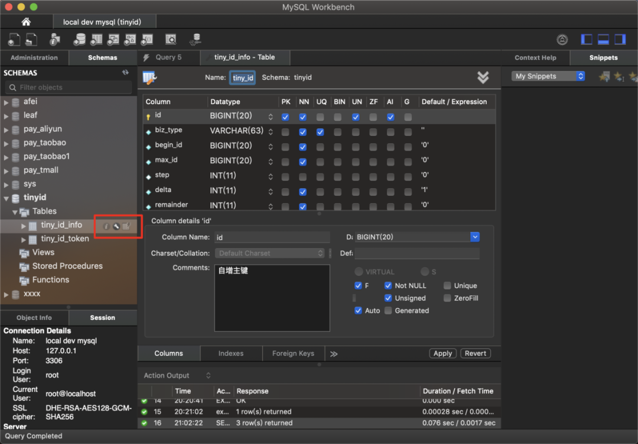Toggle NN checkbox for step column
This screenshot has height=444, width=638.
tap(302, 177)
